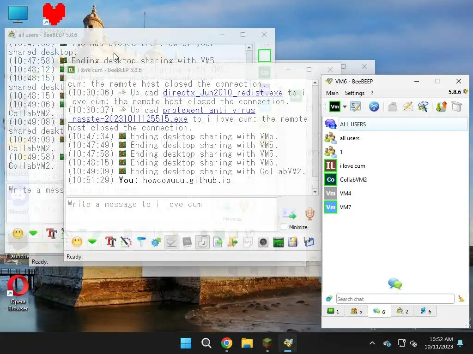Clear search with broom icon
This screenshot has width=473, height=354.
(461, 299)
